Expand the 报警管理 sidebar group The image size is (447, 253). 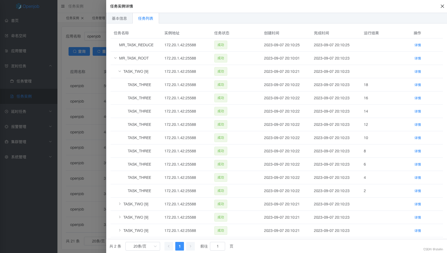click(29, 127)
